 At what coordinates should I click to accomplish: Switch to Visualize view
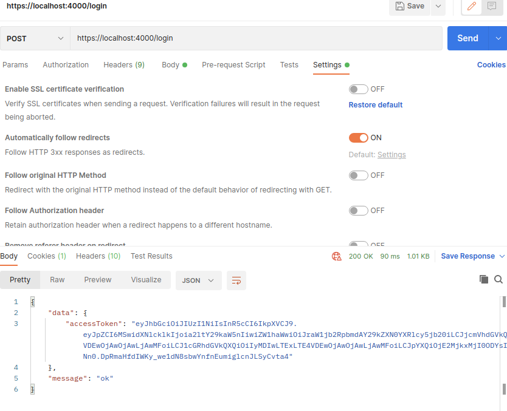146,280
